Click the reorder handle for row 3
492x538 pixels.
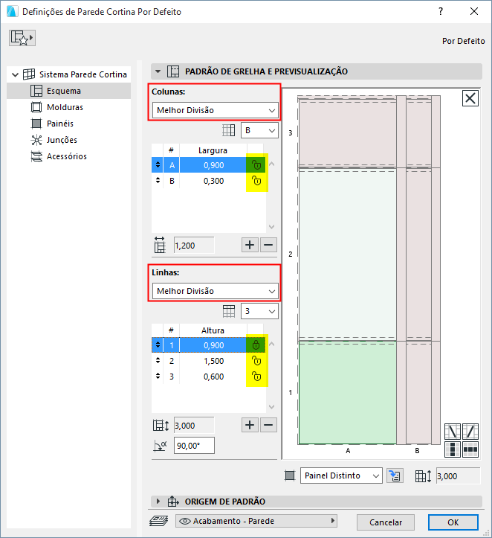pos(158,376)
